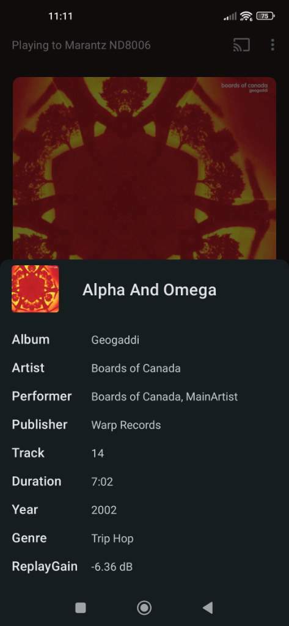Image resolution: width=289 pixels, height=626 pixels.
Task: Tap the Warp Records publisher value
Action: (126, 425)
